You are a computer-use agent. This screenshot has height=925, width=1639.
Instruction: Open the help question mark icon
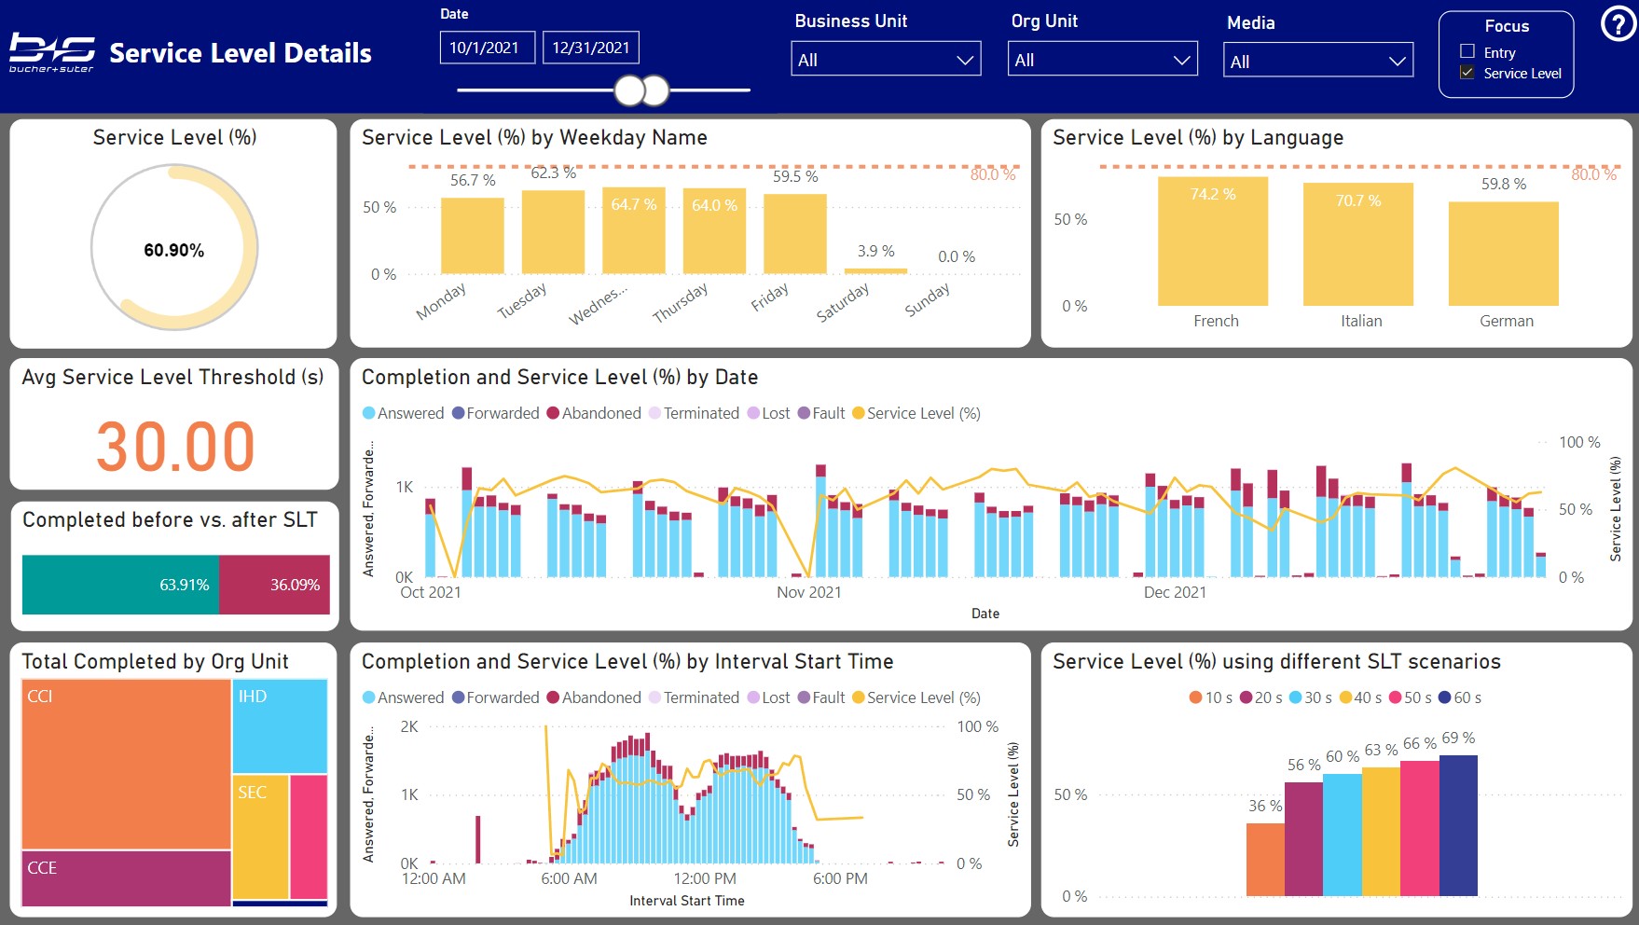1618,24
